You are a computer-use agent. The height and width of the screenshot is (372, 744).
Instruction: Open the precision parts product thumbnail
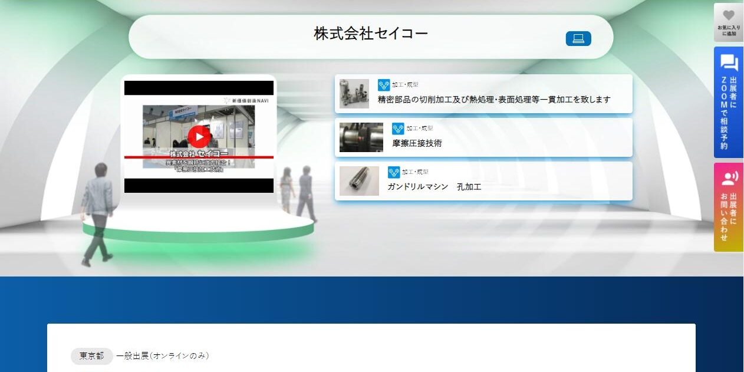click(x=354, y=94)
